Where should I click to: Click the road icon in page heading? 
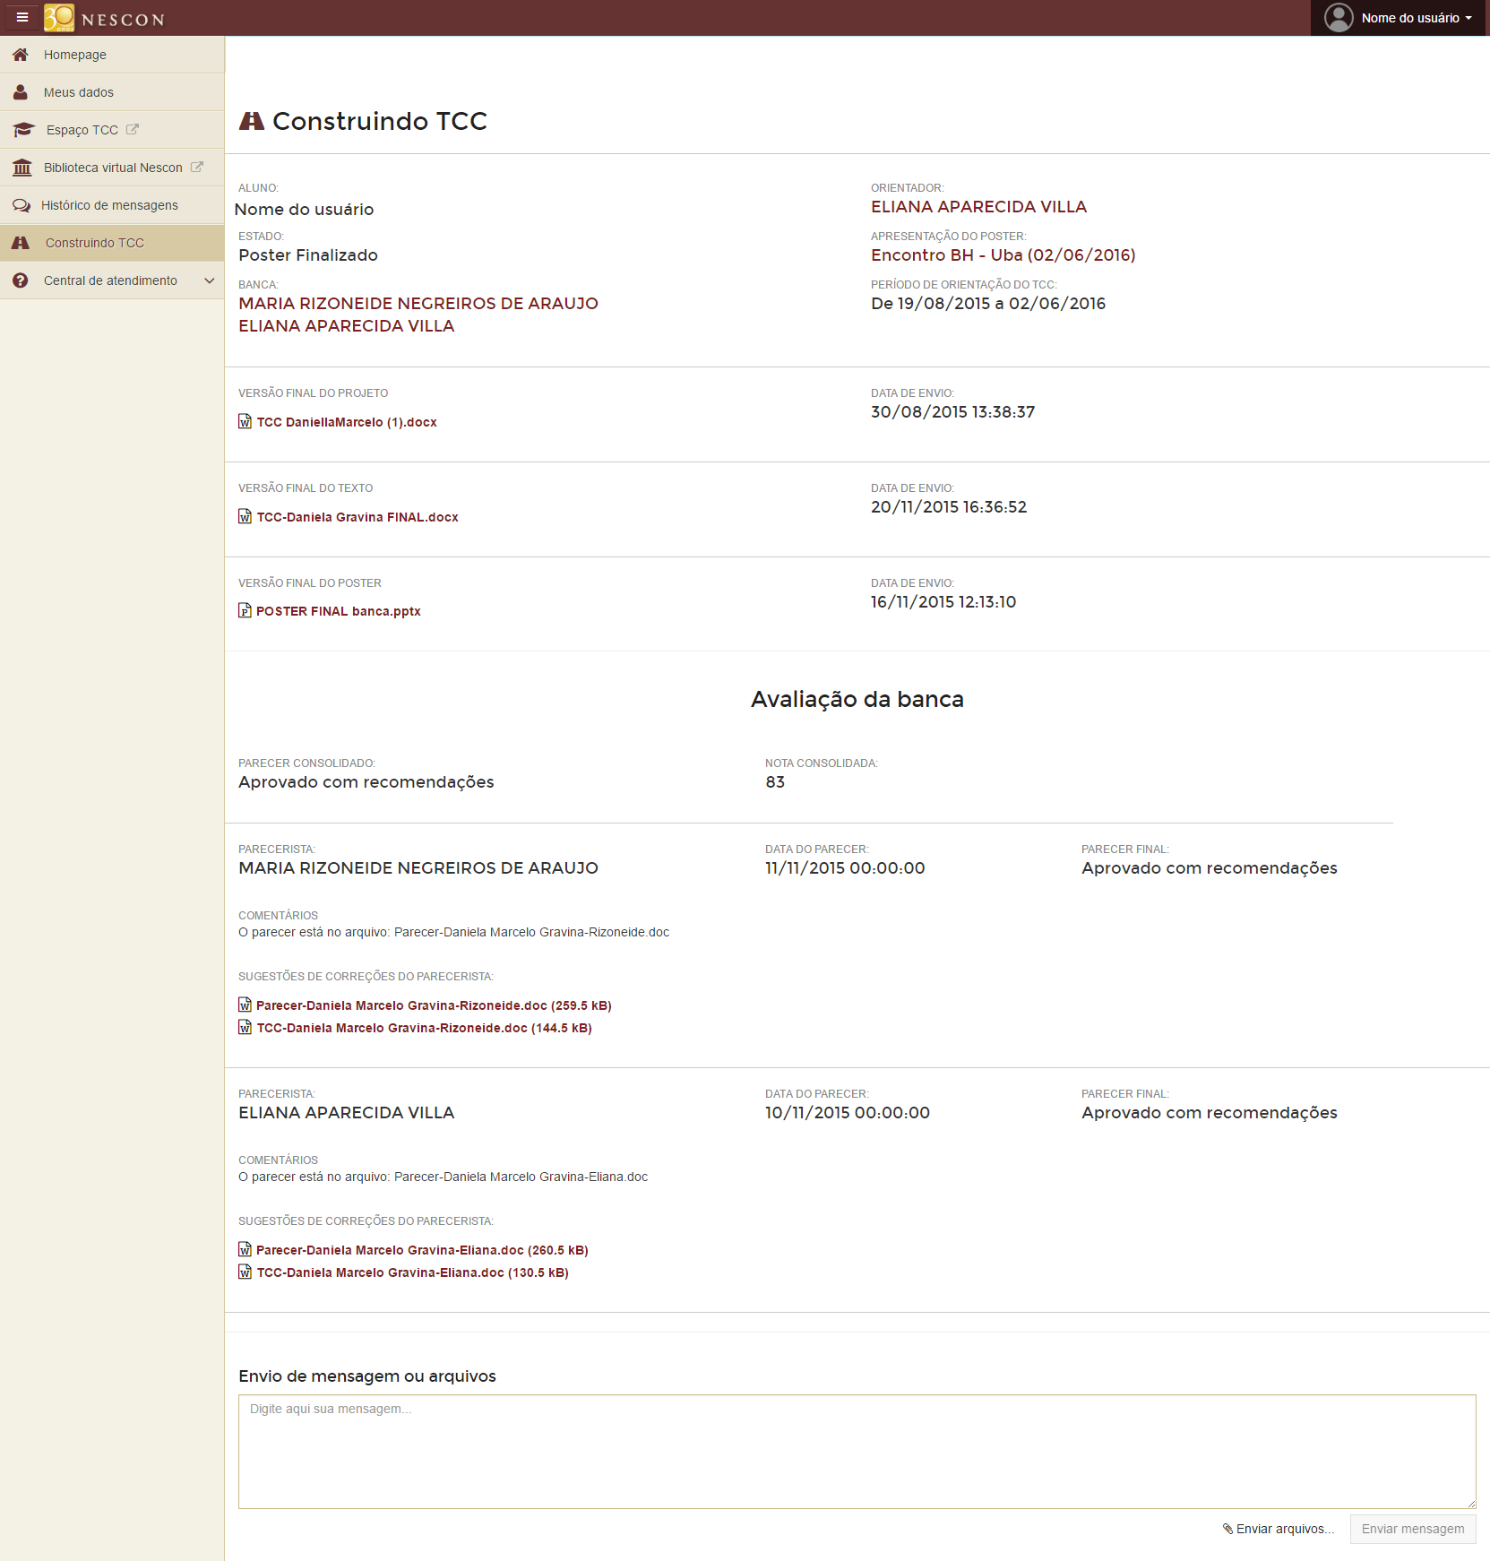tap(252, 121)
